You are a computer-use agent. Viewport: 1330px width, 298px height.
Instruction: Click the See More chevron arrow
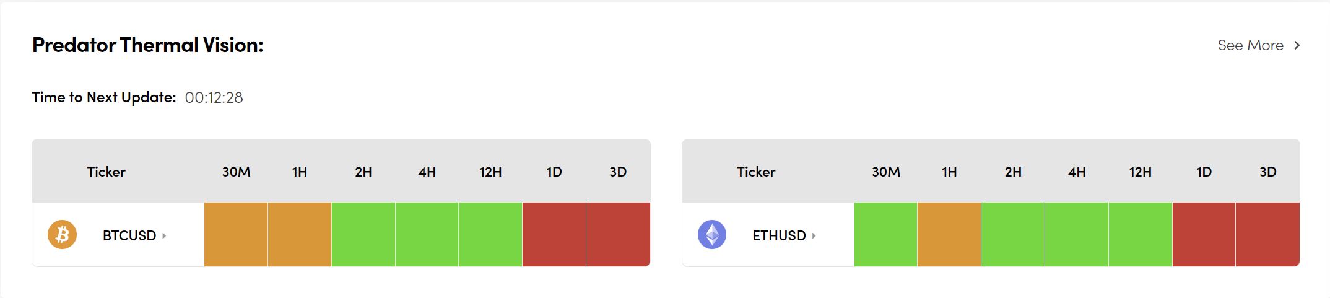tap(1297, 45)
